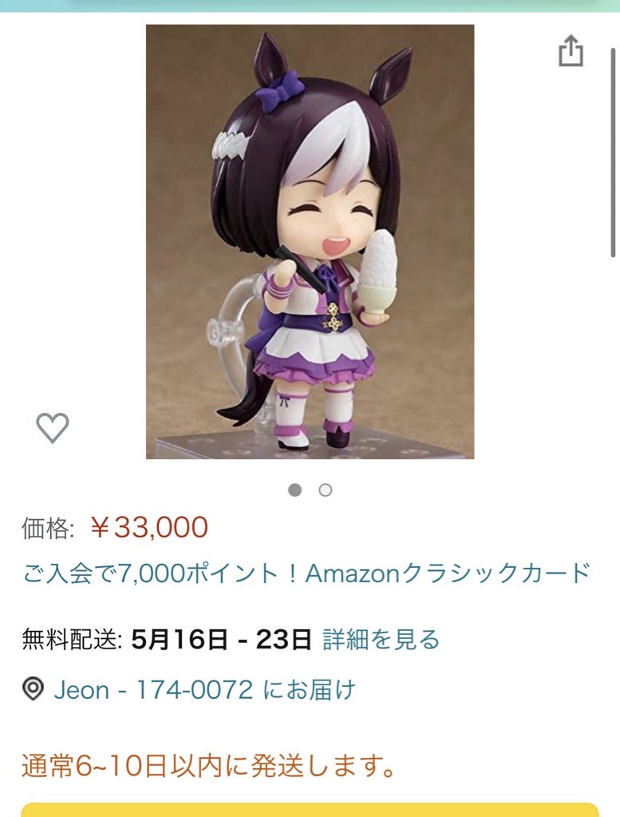Screen dimensions: 620x817
Task: Open the Amazonクラシックカード 7,000ポイント offer link
Action: 307,573
